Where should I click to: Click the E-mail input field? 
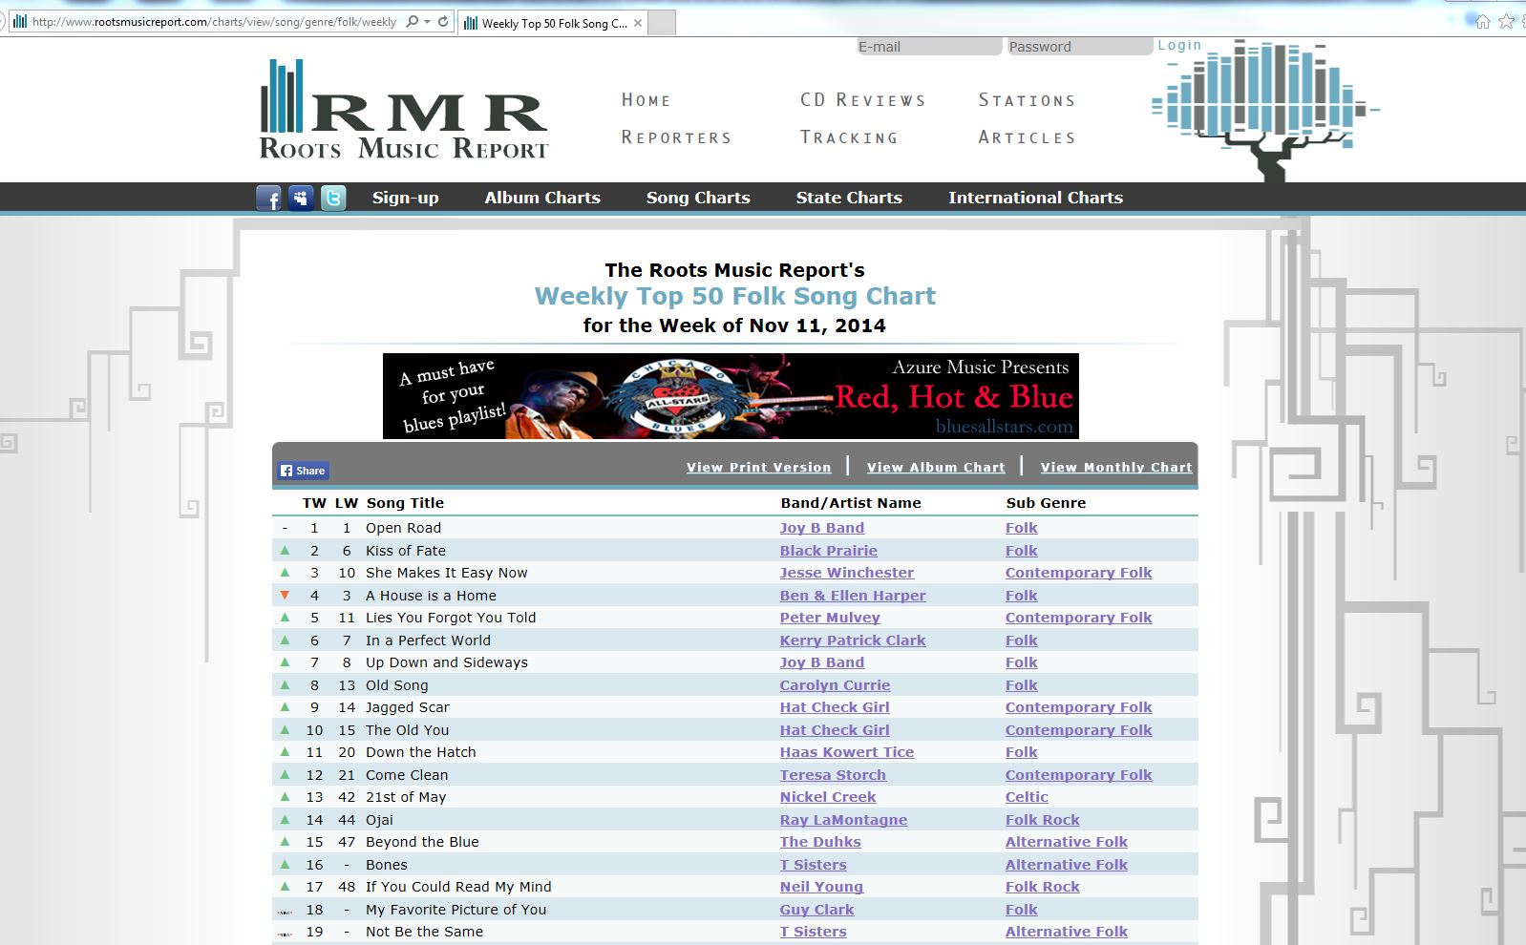pyautogui.click(x=928, y=46)
